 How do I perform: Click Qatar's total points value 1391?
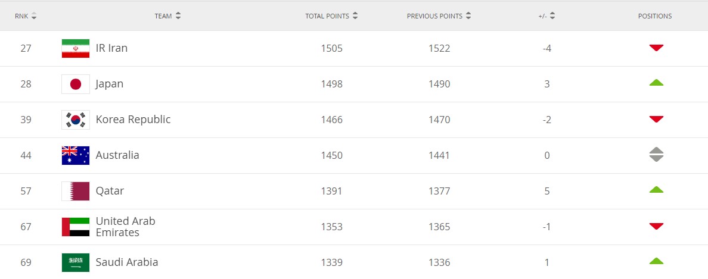pos(332,191)
